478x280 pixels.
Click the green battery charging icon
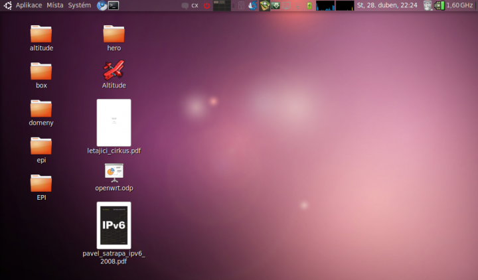[309, 5]
